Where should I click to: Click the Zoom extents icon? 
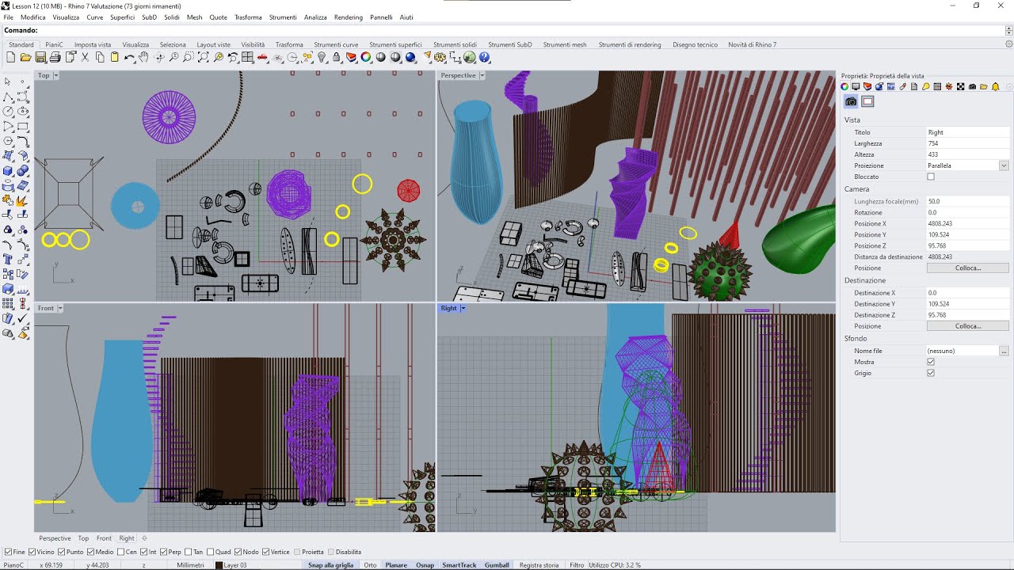tap(203, 57)
